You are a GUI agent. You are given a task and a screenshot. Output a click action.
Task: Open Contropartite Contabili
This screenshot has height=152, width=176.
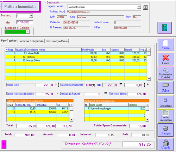165,73
